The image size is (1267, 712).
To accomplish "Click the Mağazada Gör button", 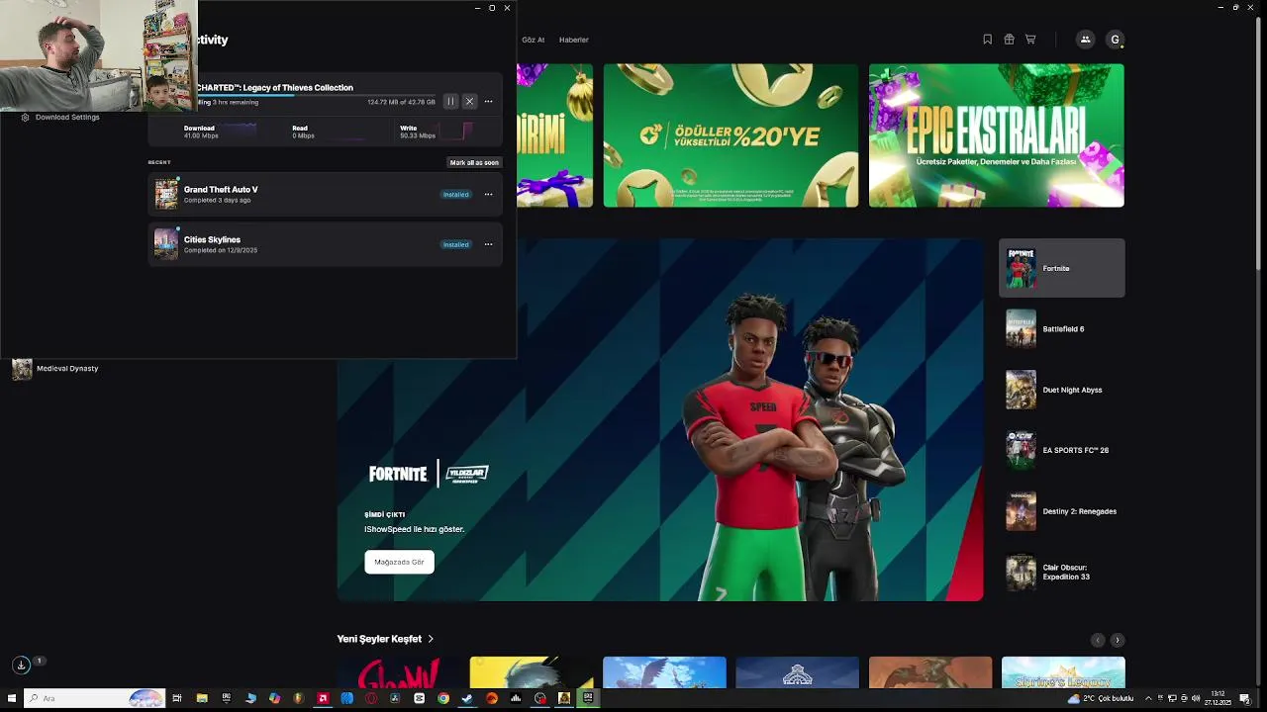I will tap(399, 562).
